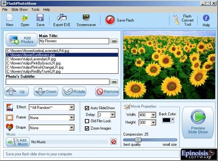The width and height of the screenshot is (218, 161).
Task: Select tulipsPinkByGrassLR.jpg in list
Action: [62, 63]
